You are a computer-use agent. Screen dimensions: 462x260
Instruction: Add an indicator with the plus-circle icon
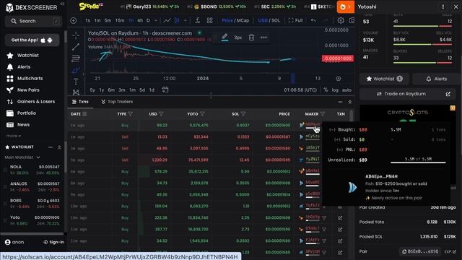click(74, 21)
